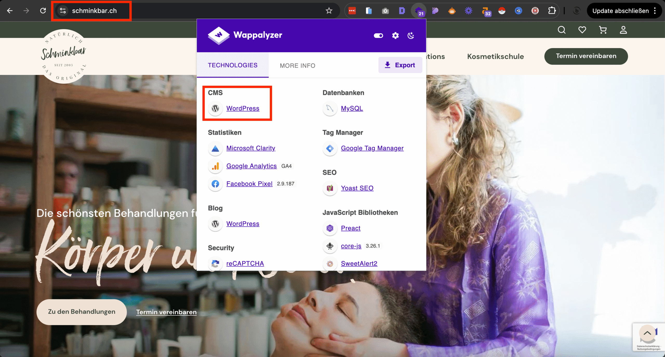Open the extensions puzzle piece menu
Screen dimensions: 665x357
552,11
